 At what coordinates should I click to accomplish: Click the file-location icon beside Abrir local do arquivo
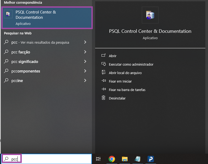[x=103, y=72]
